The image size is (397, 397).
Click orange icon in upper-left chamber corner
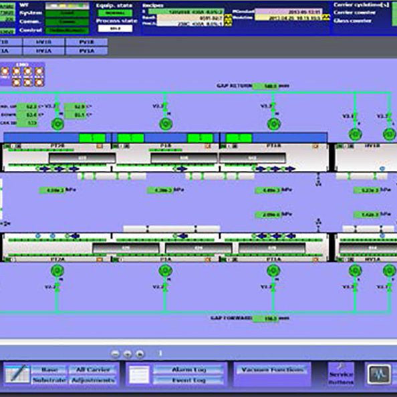click(100, 146)
